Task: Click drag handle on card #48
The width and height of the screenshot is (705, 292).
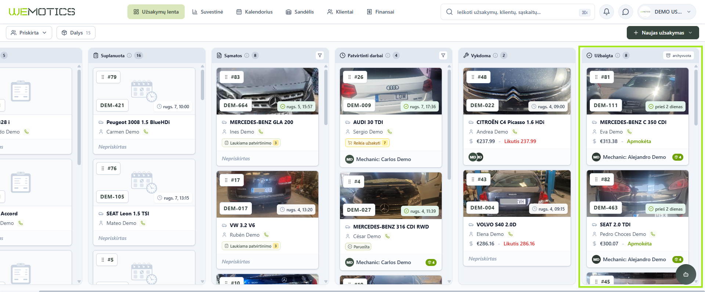Action: tap(473, 77)
